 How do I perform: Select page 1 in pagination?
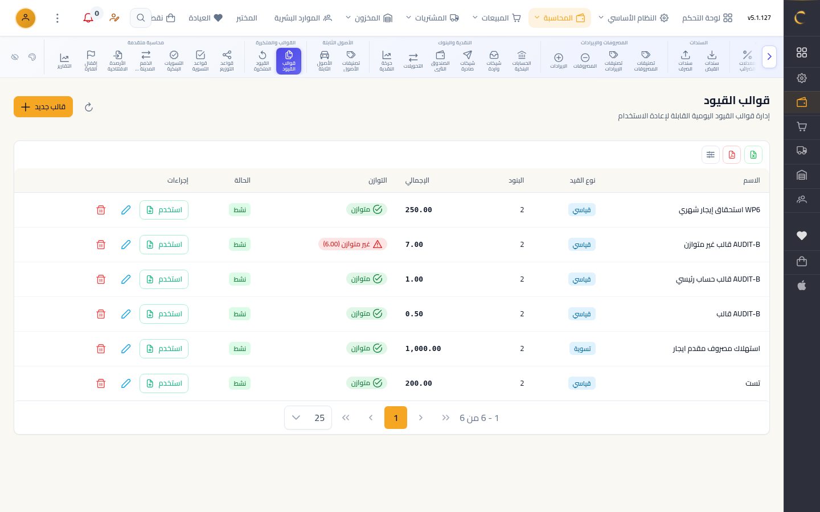click(396, 418)
